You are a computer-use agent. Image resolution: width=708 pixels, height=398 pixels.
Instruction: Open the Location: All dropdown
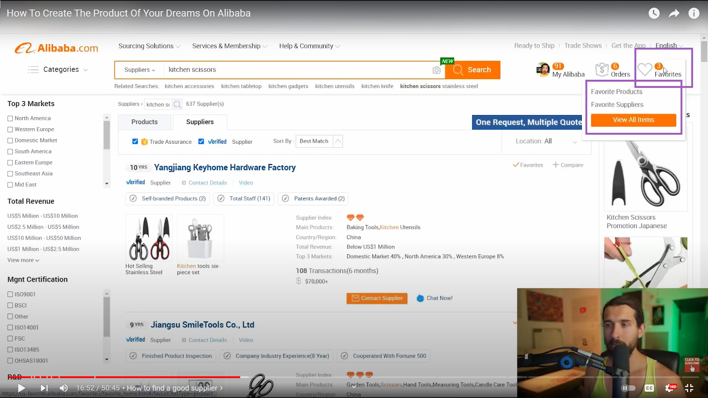tap(546, 141)
